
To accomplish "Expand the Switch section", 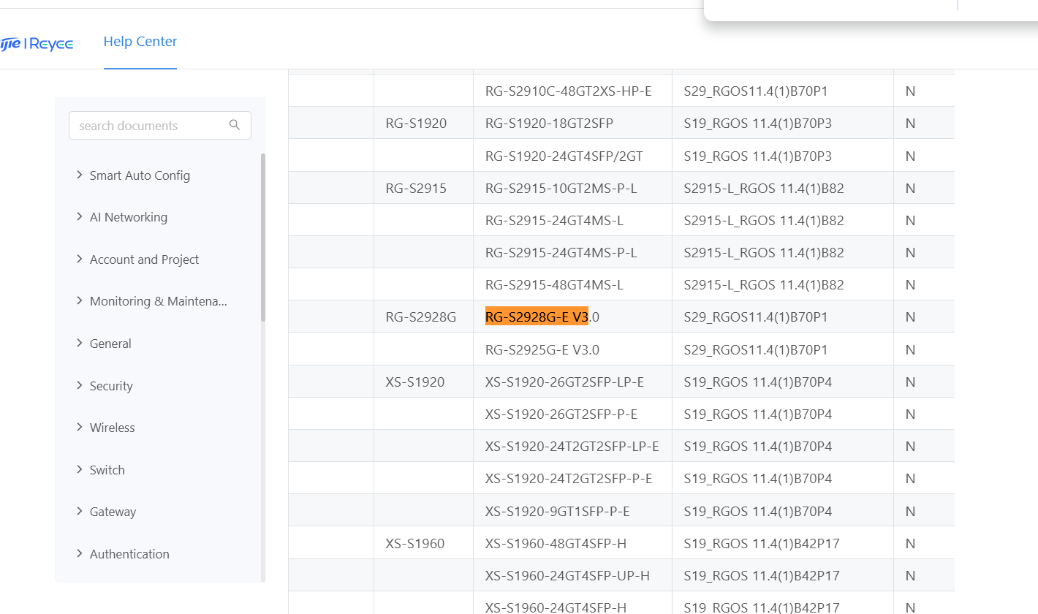I will point(107,470).
